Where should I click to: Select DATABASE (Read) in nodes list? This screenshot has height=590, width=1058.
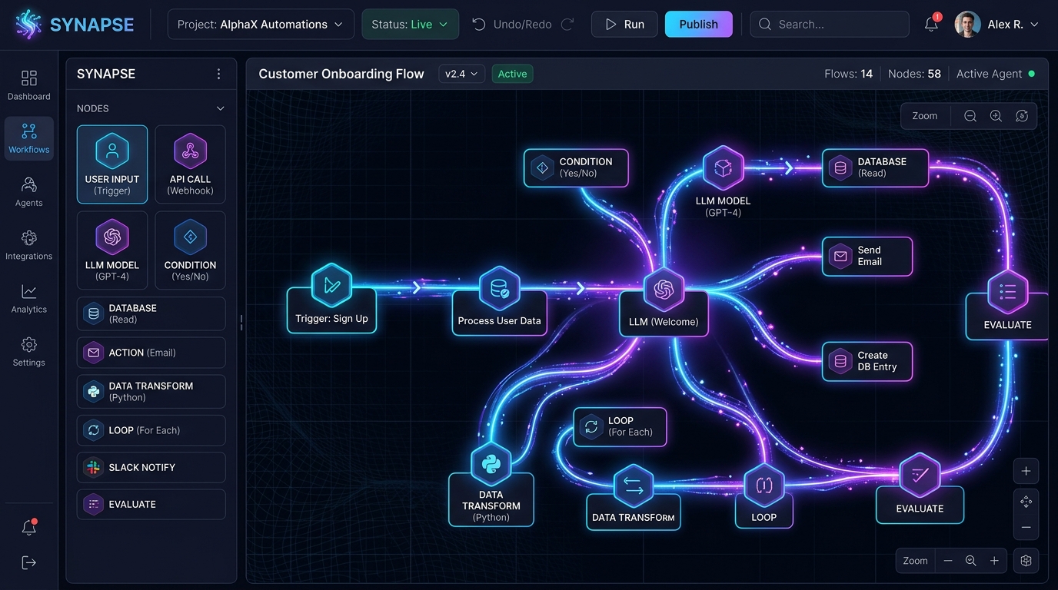(x=151, y=313)
